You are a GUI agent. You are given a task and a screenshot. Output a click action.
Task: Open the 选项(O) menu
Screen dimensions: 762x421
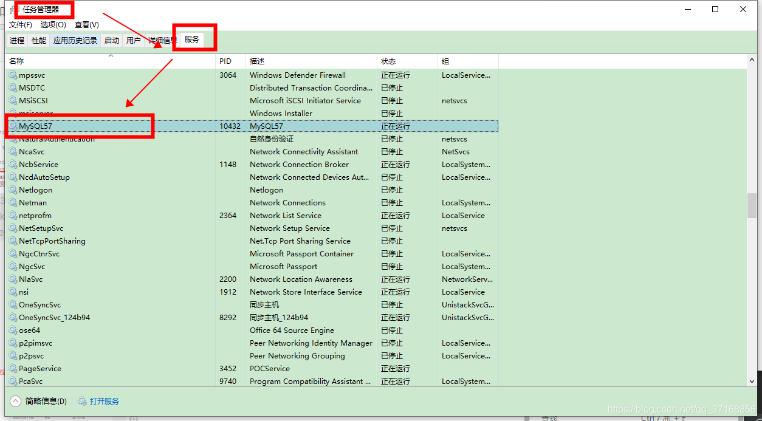tap(53, 25)
